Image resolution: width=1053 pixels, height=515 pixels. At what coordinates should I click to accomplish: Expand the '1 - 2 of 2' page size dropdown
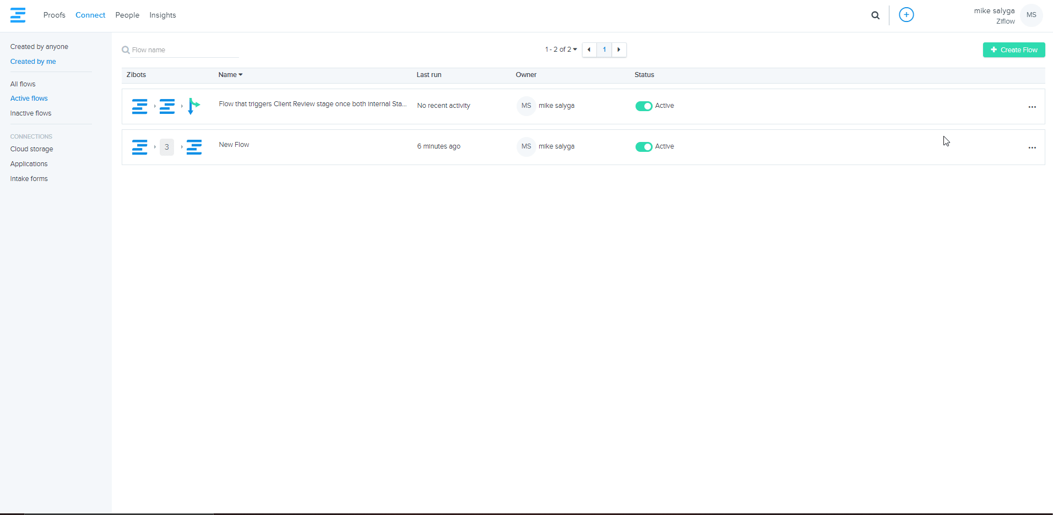click(561, 50)
